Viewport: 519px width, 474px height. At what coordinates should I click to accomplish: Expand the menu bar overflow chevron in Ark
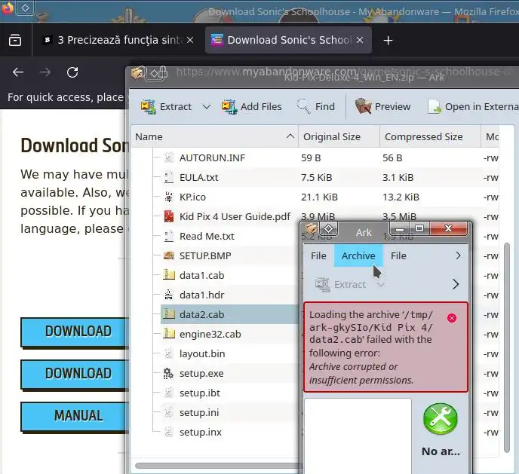(458, 255)
